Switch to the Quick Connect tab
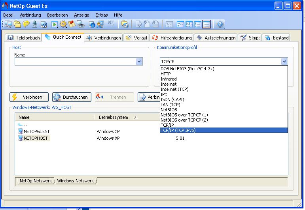 [63, 37]
